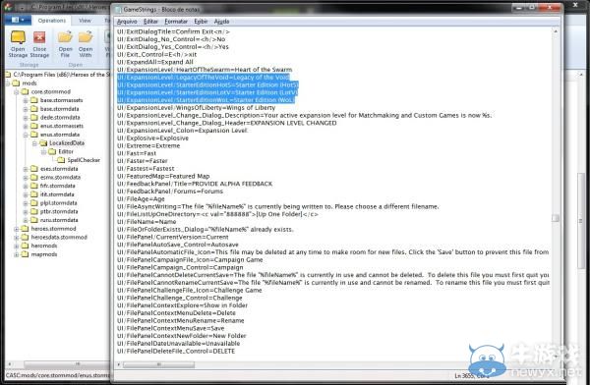Image resolution: width=590 pixels, height=385 pixels.
Task: Select heroesdata.stormmod folder icon
Action: coord(26,238)
